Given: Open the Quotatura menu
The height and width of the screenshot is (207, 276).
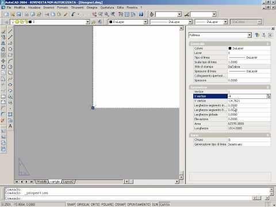Looking at the screenshot, I should tap(107, 7).
